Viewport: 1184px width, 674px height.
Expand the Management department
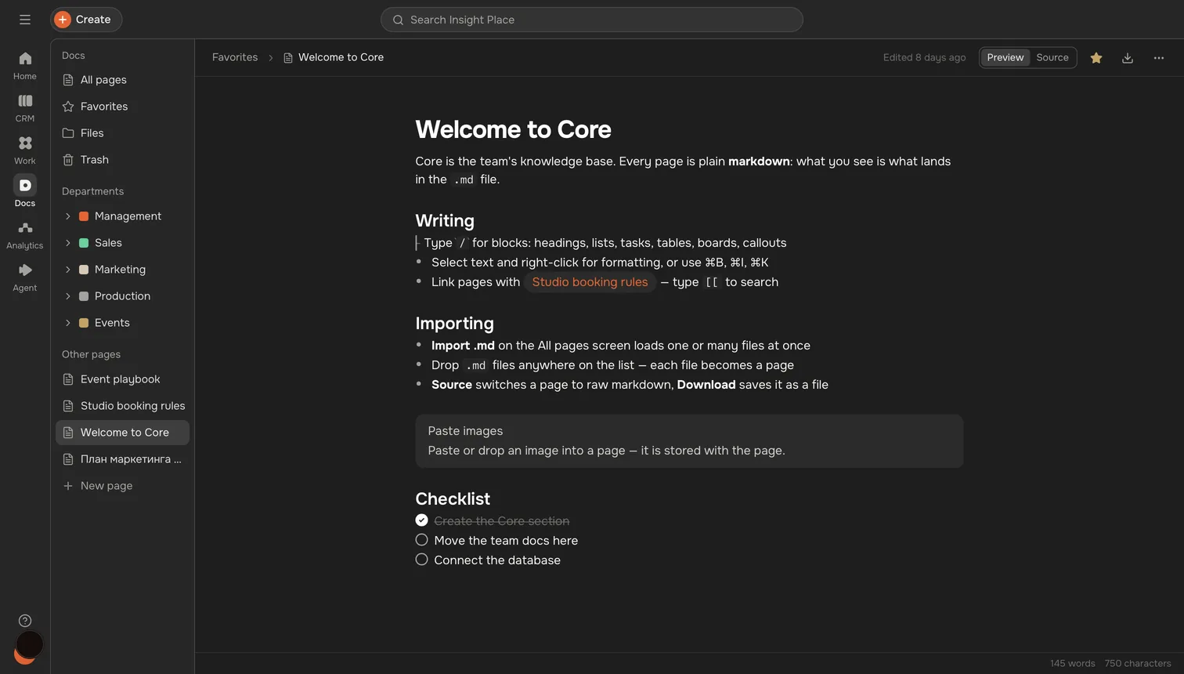point(68,216)
